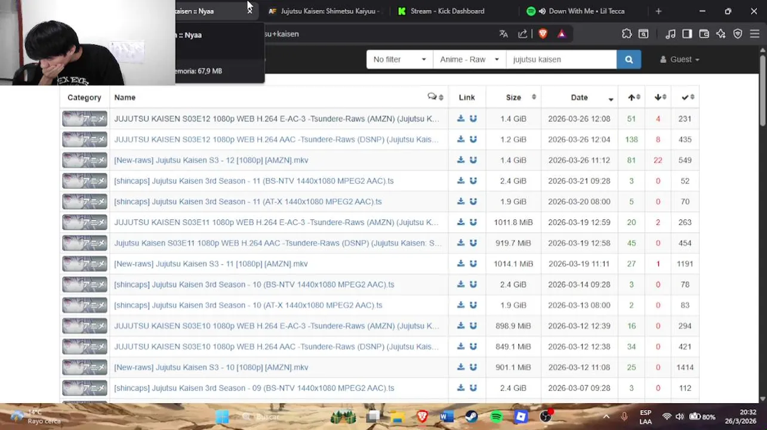Download torrent file for Tsundere-Raws S03E12 AMZN row
767x430 pixels.
(461, 118)
